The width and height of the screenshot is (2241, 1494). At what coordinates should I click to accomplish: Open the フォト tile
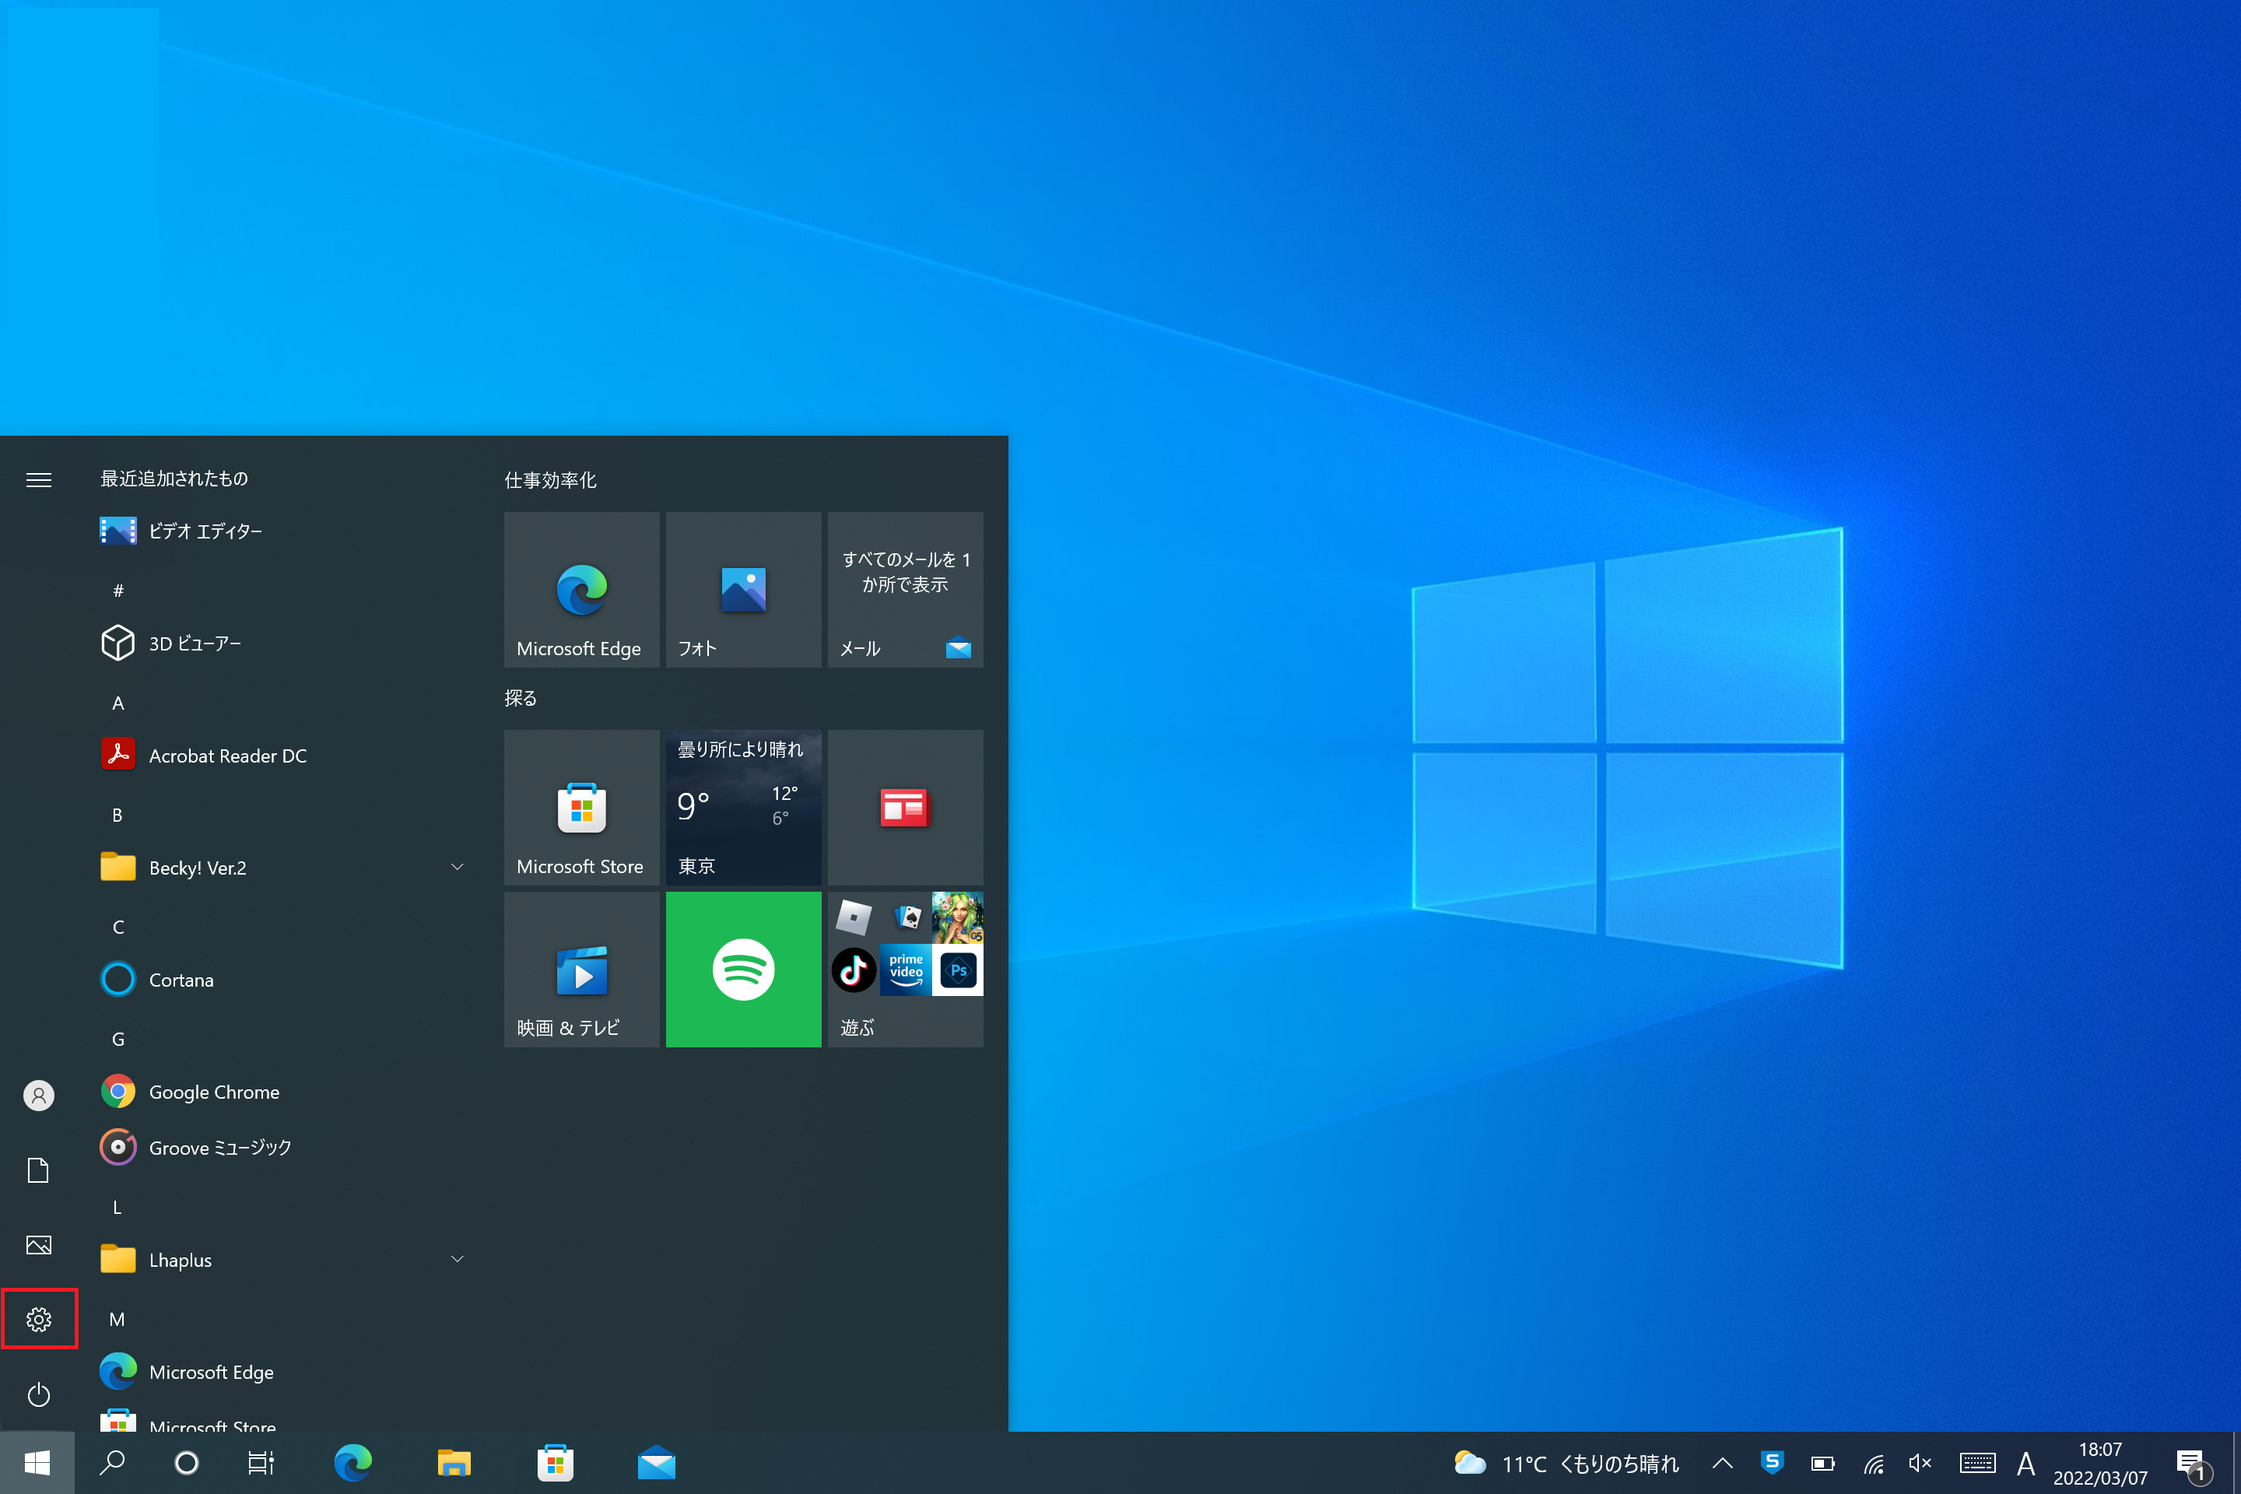(743, 590)
